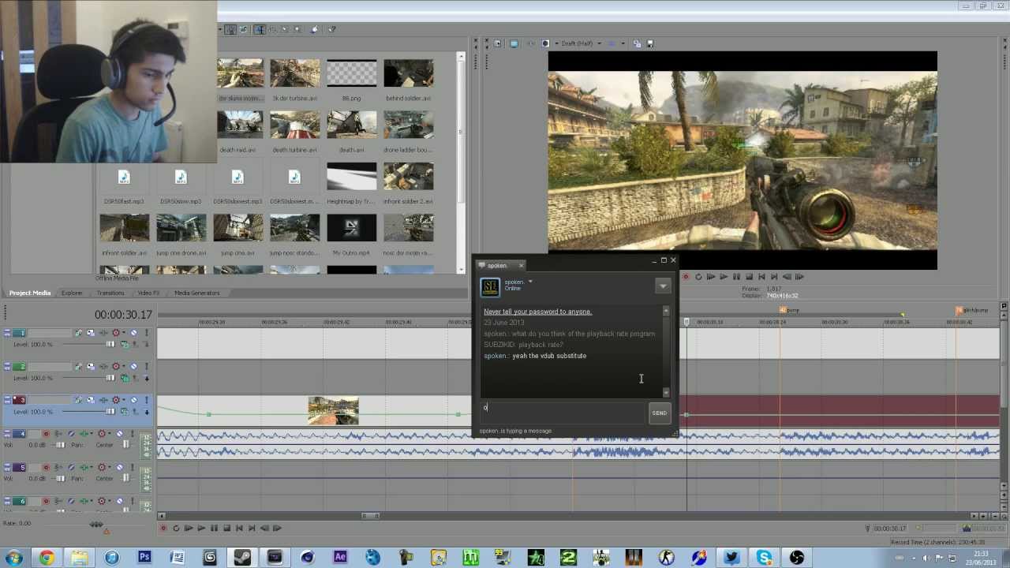
Task: Select the 'Heightmap' media thumbnail
Action: tap(351, 176)
